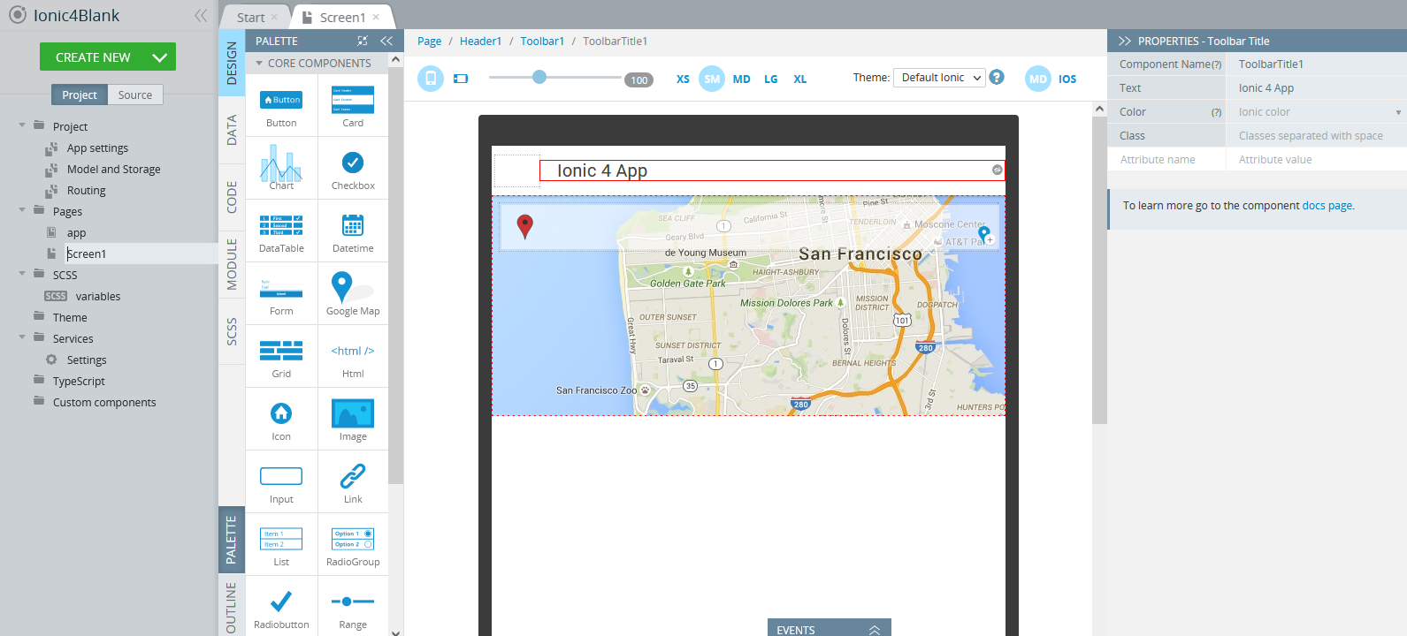The height and width of the screenshot is (636, 1407).
Task: Click the Color property help hint
Action: (1216, 112)
